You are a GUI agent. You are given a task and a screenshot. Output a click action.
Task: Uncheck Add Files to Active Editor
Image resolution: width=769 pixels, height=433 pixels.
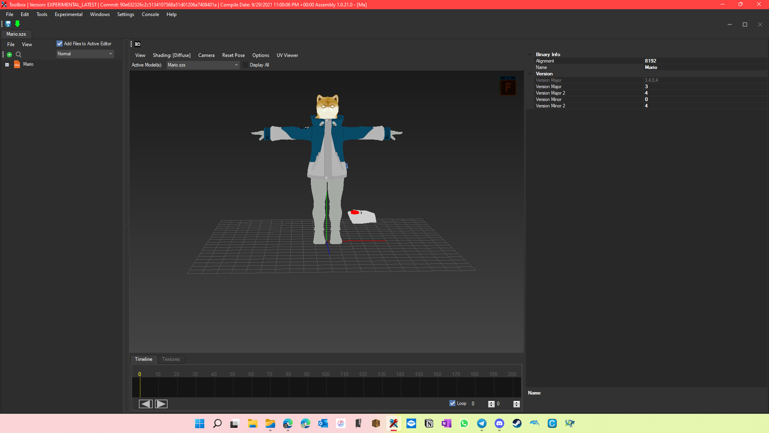coord(60,44)
